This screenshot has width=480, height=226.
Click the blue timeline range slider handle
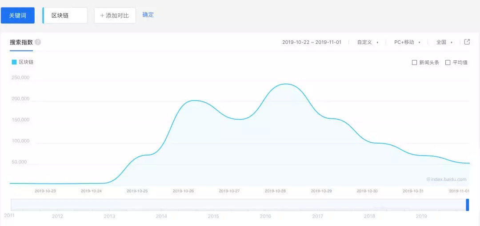468,205
